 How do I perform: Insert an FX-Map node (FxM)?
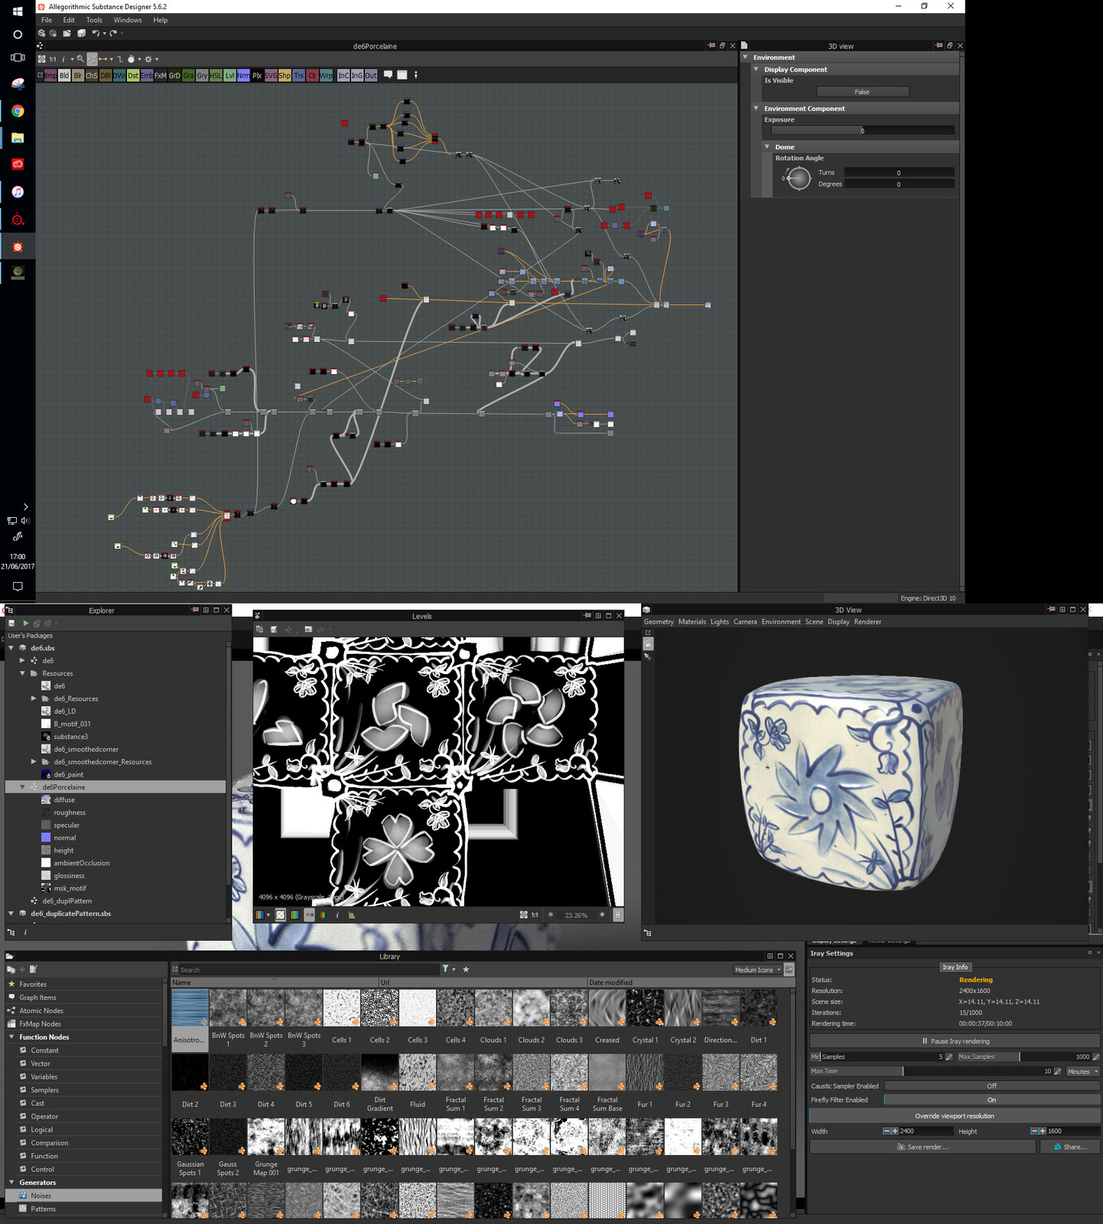[161, 76]
